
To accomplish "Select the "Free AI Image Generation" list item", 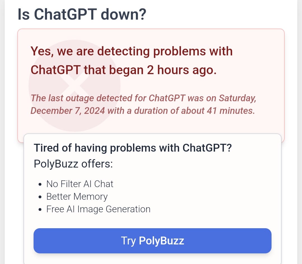I will tap(98, 209).
